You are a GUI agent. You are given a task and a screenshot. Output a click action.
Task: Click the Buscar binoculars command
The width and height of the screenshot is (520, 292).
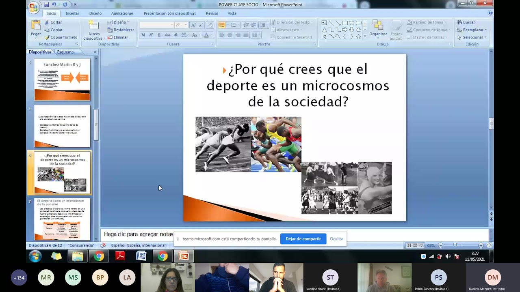click(x=466, y=22)
